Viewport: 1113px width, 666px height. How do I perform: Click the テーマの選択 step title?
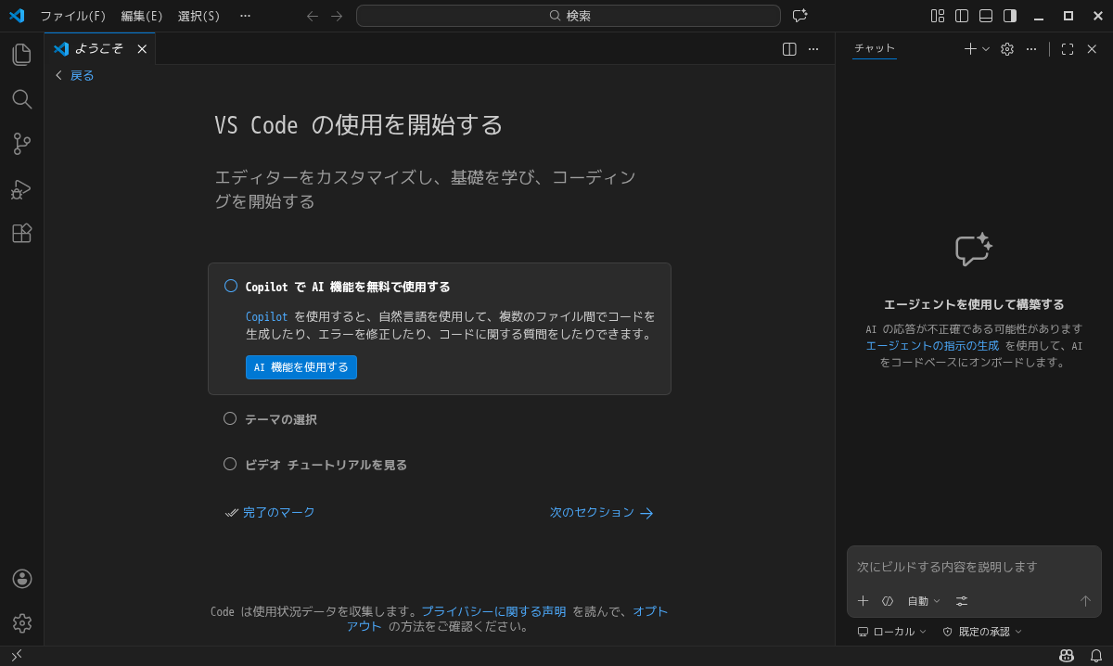[281, 419]
